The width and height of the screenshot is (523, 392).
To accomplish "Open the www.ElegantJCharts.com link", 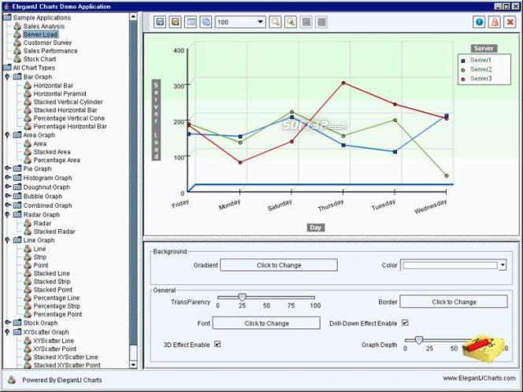I will (479, 378).
